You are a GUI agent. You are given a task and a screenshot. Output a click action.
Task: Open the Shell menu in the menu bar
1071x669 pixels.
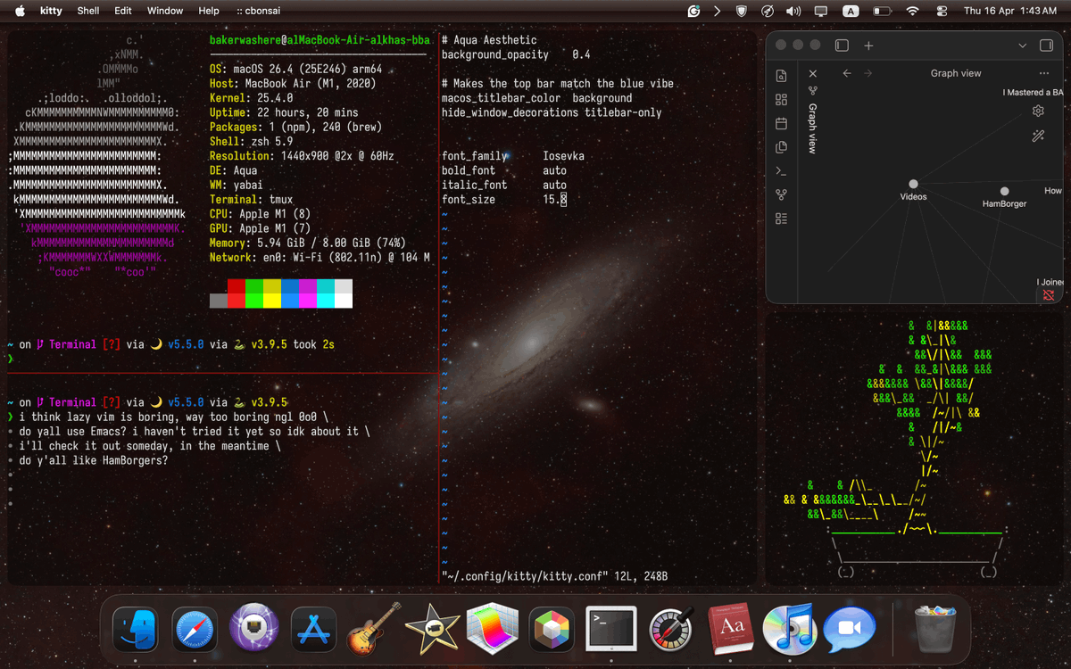[87, 12]
